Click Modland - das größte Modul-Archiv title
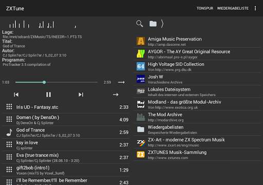The width and height of the screenshot is (263, 185). pyautogui.click(x=184, y=102)
